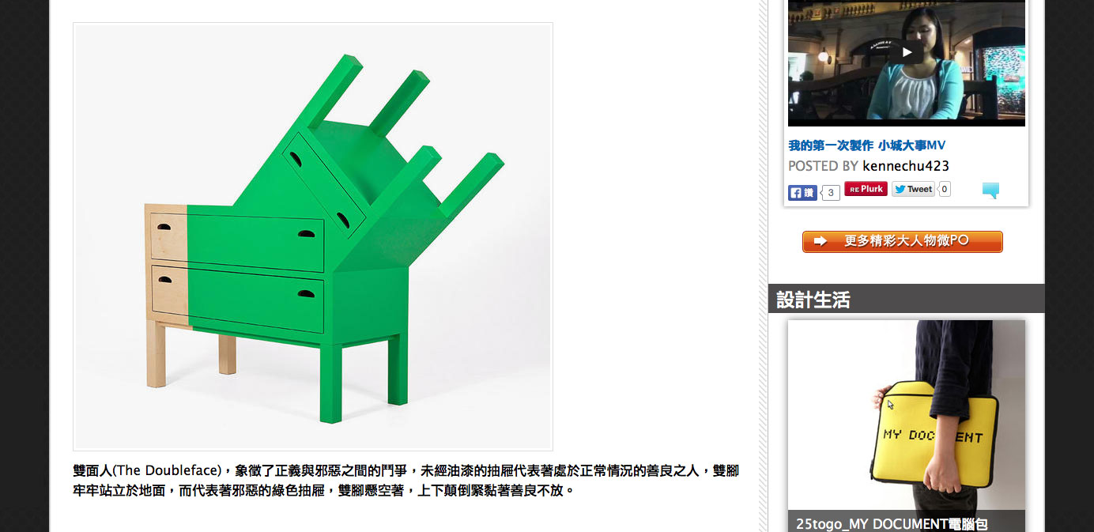This screenshot has height=532, width=1094.
Task: Click the 25togo_MY DOCUMENT電腦包 caption
Action: coord(892,523)
